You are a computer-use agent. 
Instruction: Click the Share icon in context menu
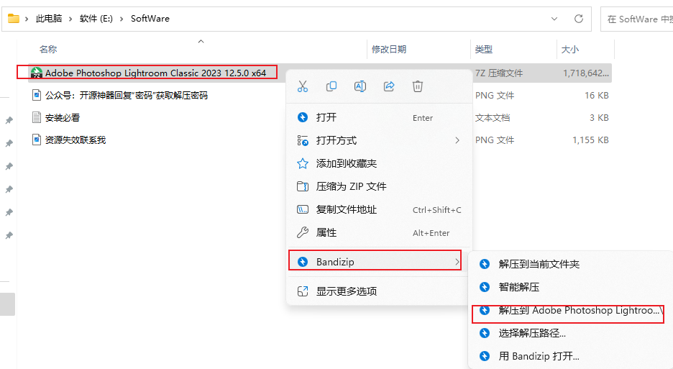pos(389,86)
